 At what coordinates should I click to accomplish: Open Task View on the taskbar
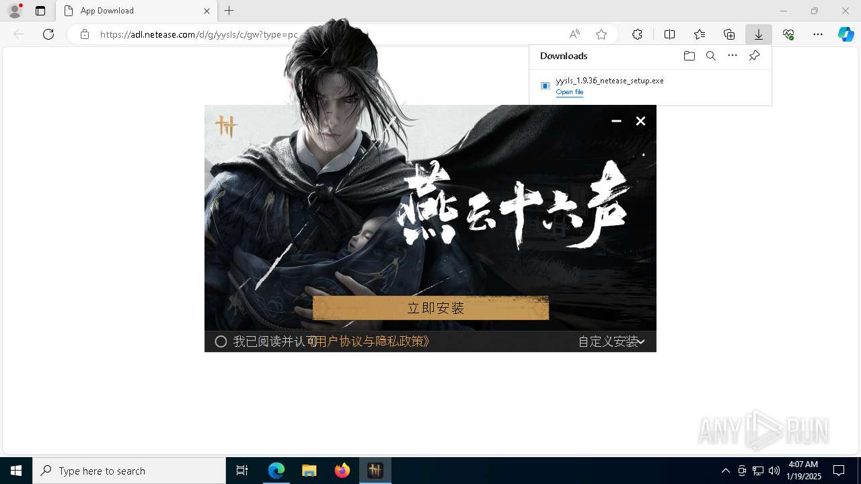click(242, 471)
